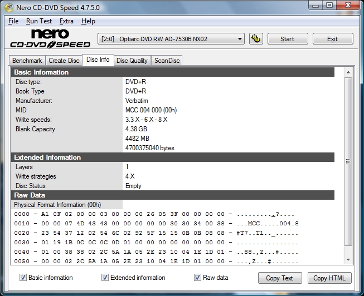Viewport: 364px width, 296px height.
Task: Switch to the Disc Quality tab
Action: pos(132,61)
